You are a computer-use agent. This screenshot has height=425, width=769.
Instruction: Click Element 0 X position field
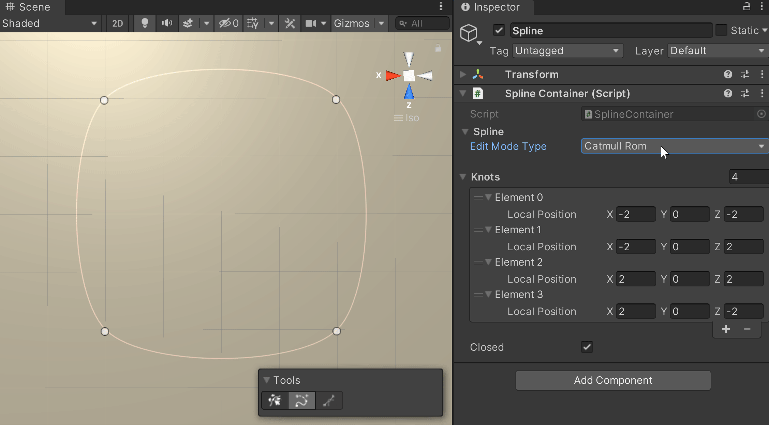[x=636, y=214]
